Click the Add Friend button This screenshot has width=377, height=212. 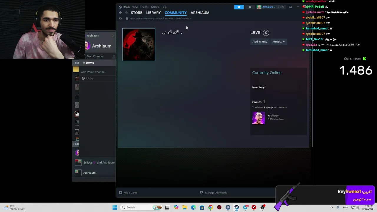point(260,42)
